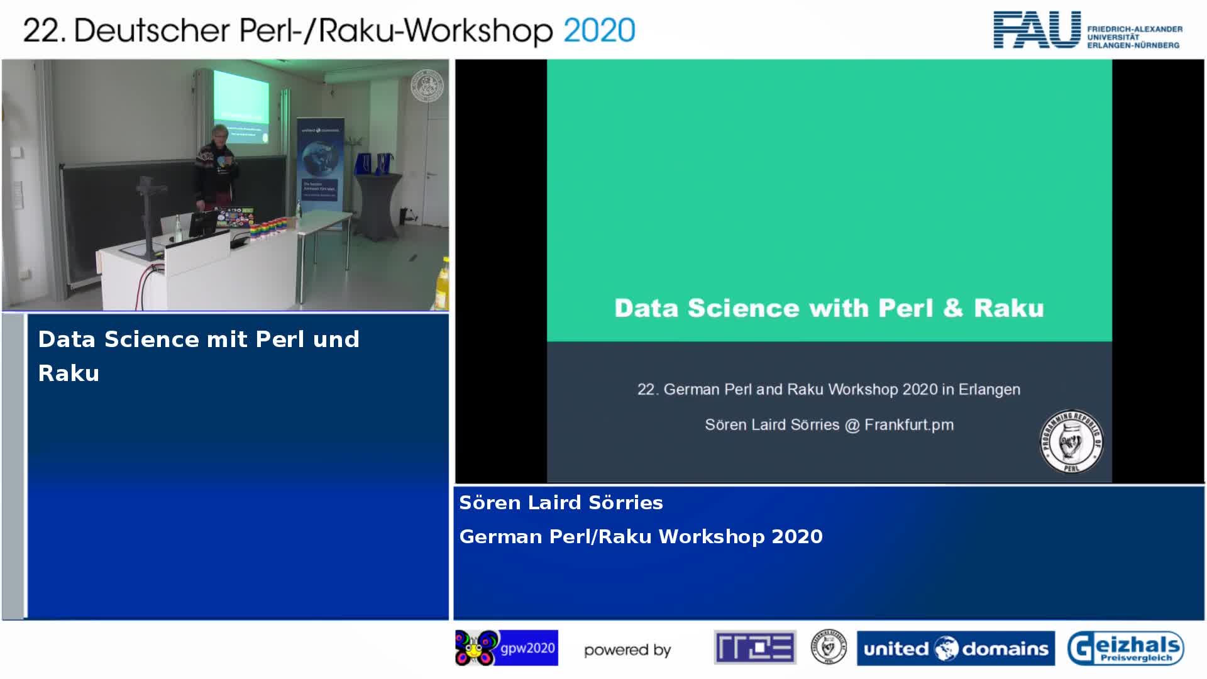Image resolution: width=1207 pixels, height=679 pixels.
Task: Click the gray vertical bar beside title panel
Action: tap(13, 466)
